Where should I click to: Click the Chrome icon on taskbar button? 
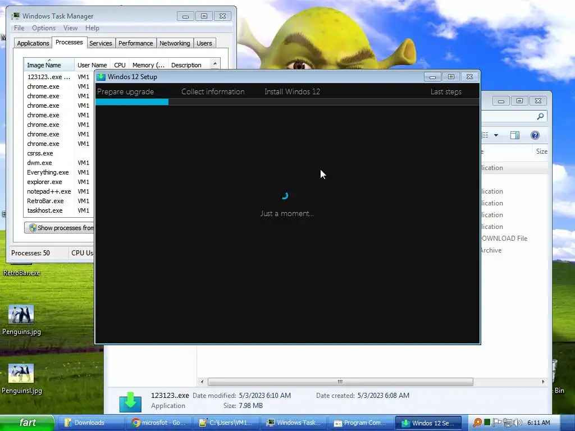tap(136, 423)
